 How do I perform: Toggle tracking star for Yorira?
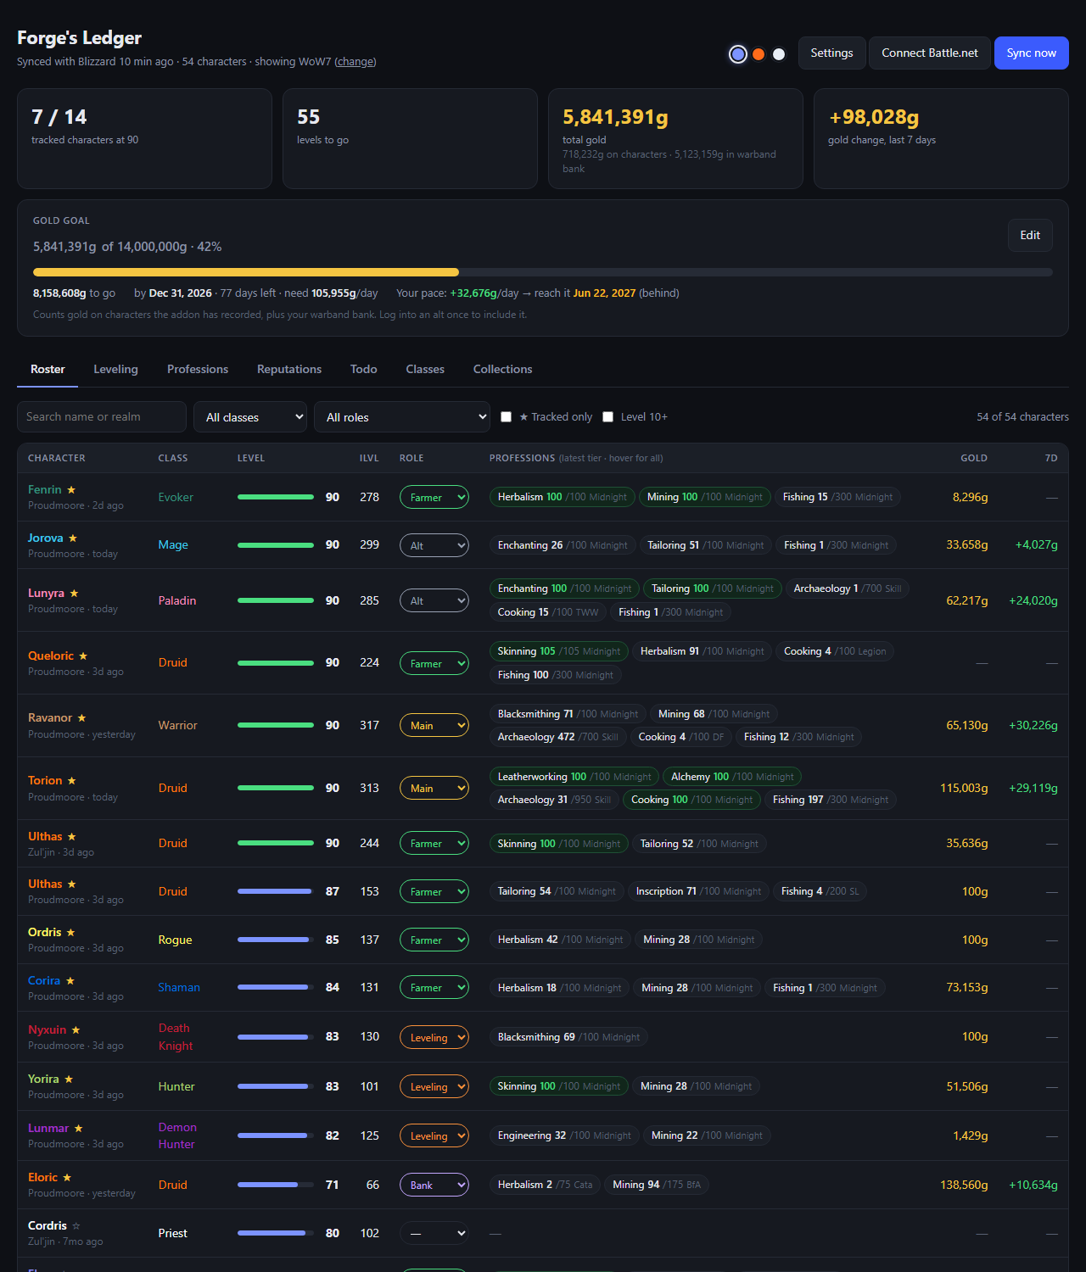(70, 1080)
